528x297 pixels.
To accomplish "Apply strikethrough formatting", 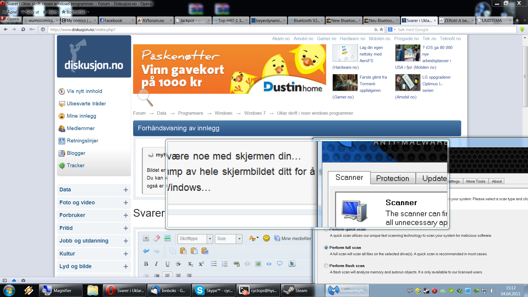I will tap(178, 264).
